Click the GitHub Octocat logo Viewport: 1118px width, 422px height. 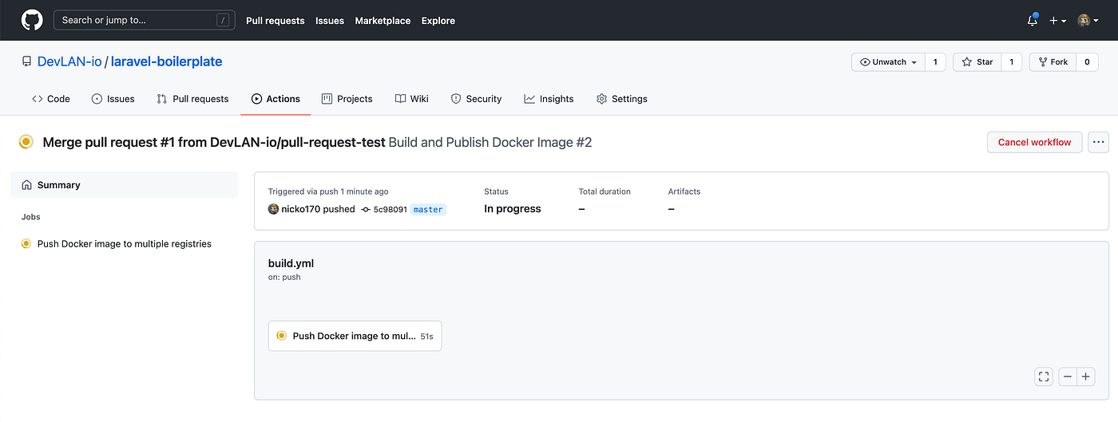coord(32,20)
